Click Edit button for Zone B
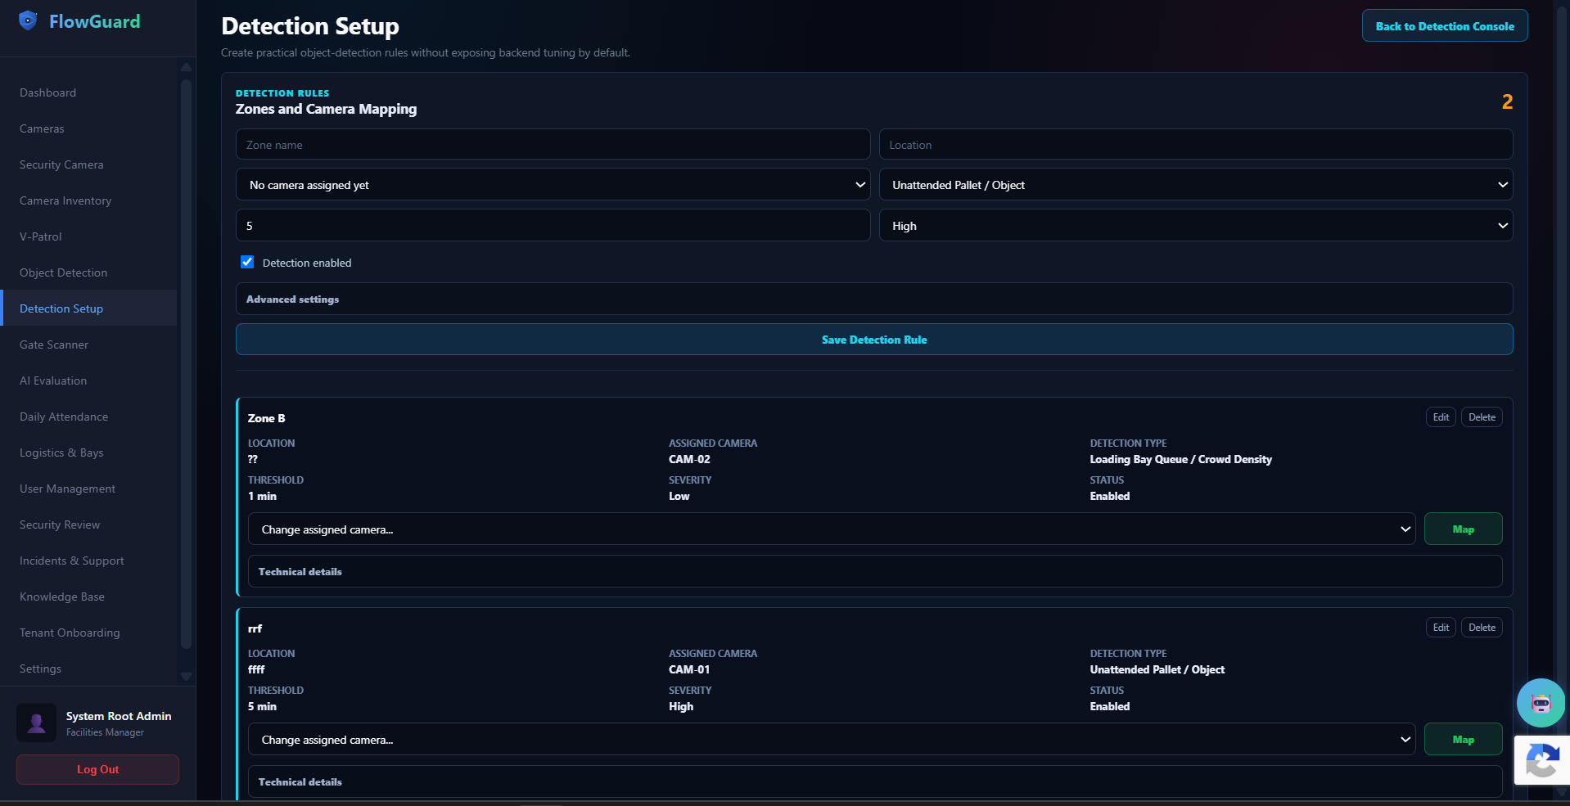The image size is (1570, 806). click(x=1441, y=417)
